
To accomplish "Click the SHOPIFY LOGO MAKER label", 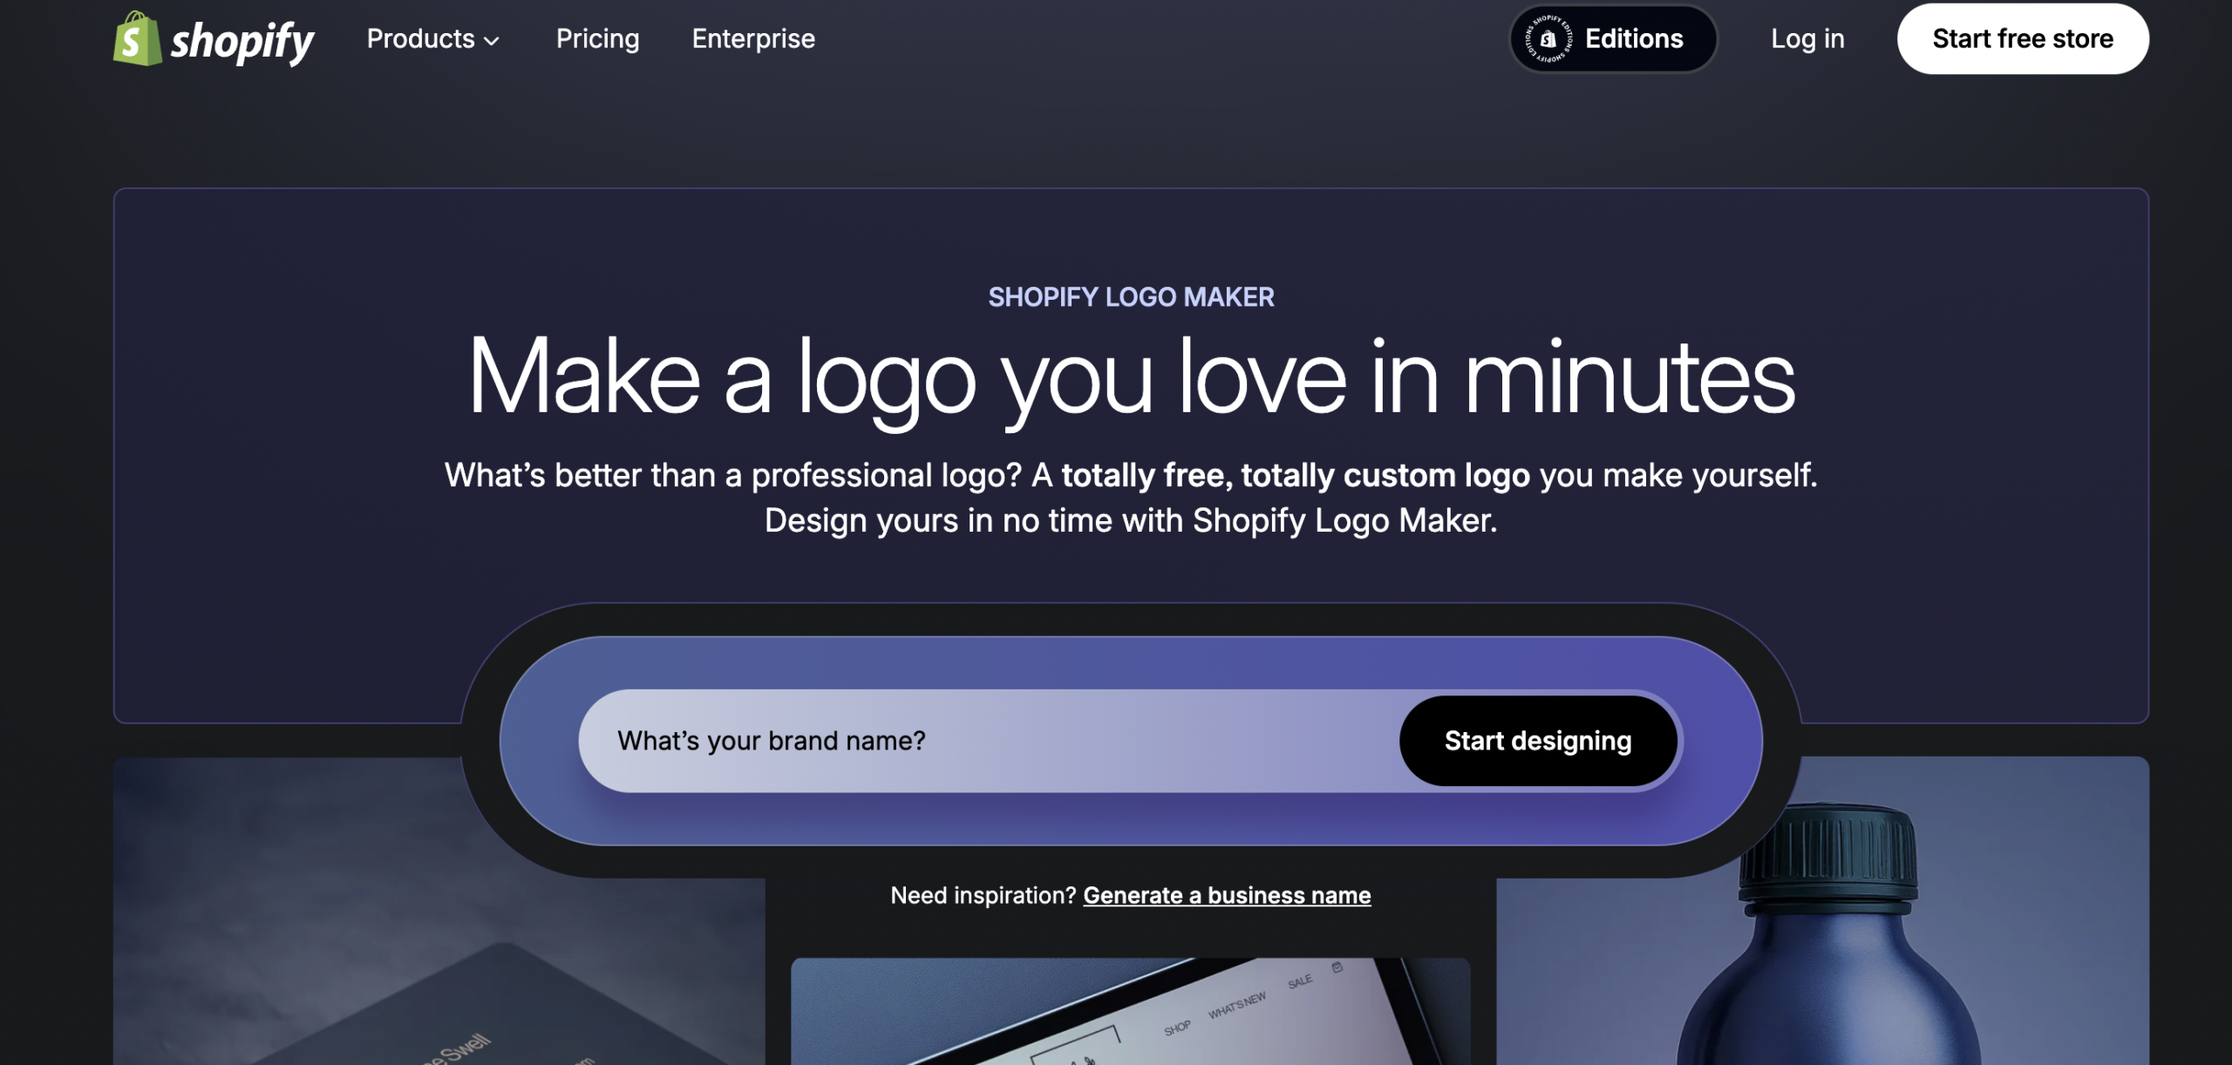I will pyautogui.click(x=1131, y=297).
